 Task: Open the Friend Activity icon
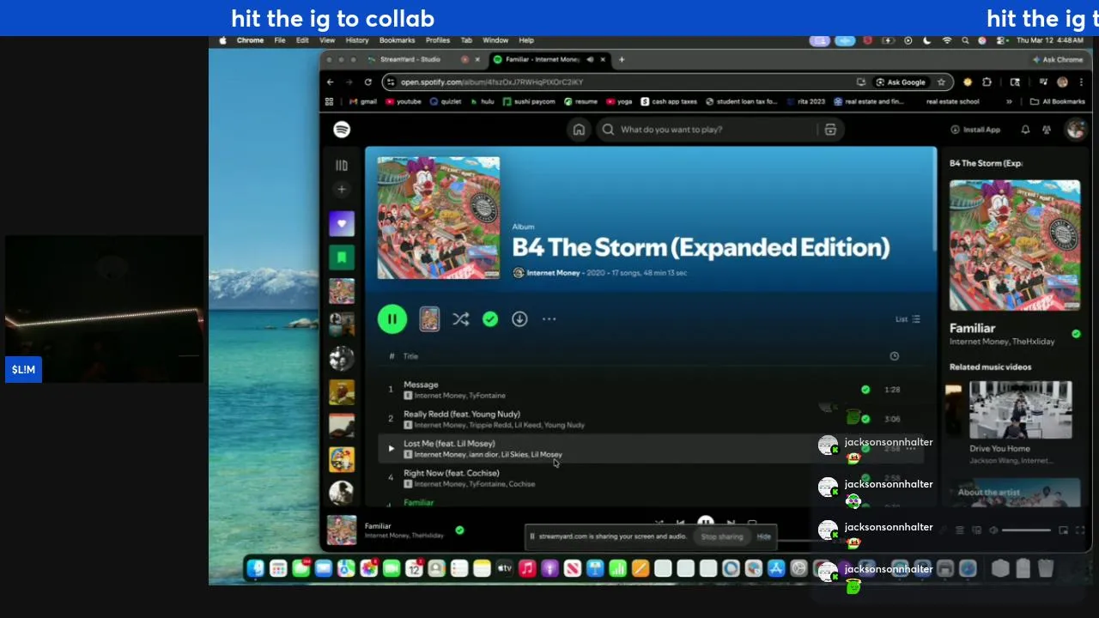pyautogui.click(x=1047, y=130)
